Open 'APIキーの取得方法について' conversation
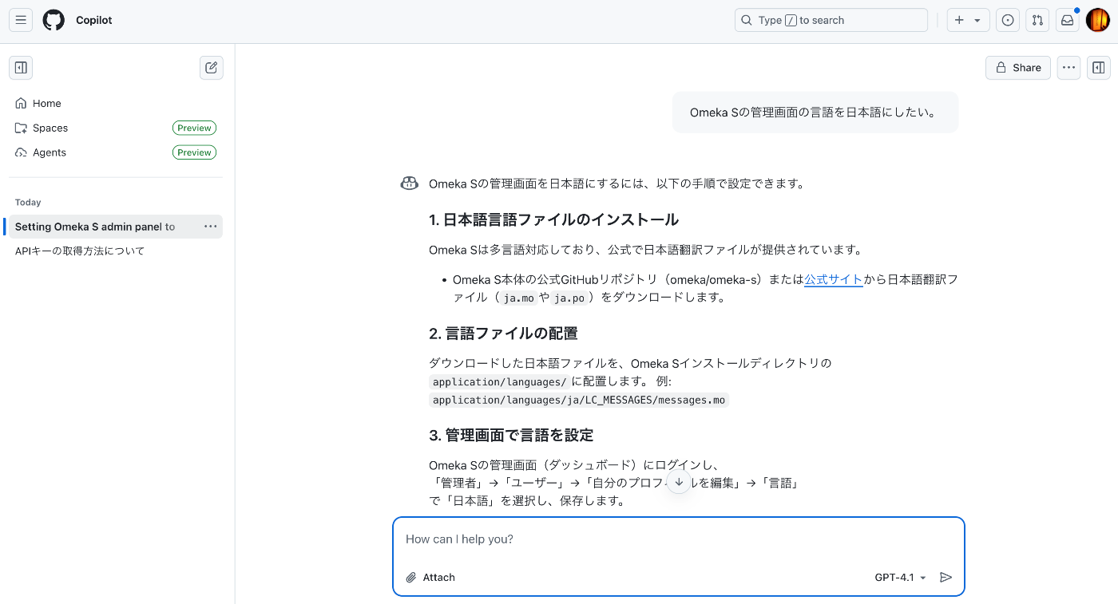 [x=116, y=251]
